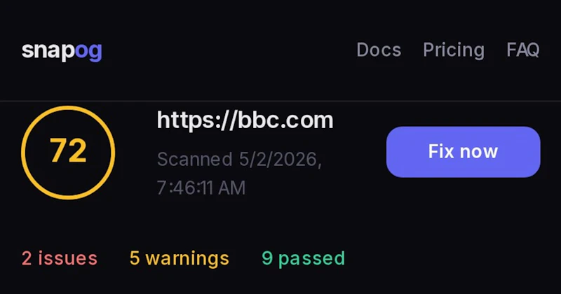Select the yellow score circle
Viewport: 561px width, 294px height.
pyautogui.click(x=68, y=152)
